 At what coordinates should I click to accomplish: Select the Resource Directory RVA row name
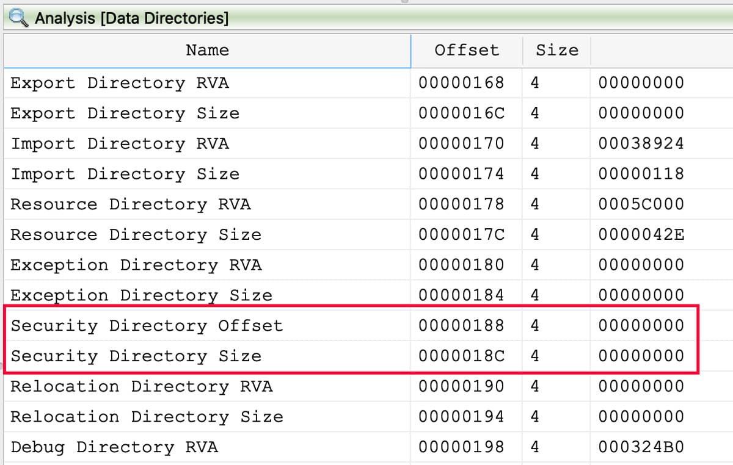(x=131, y=204)
